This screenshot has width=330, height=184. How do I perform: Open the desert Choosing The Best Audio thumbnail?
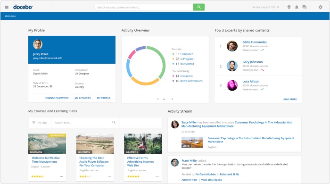point(95,143)
